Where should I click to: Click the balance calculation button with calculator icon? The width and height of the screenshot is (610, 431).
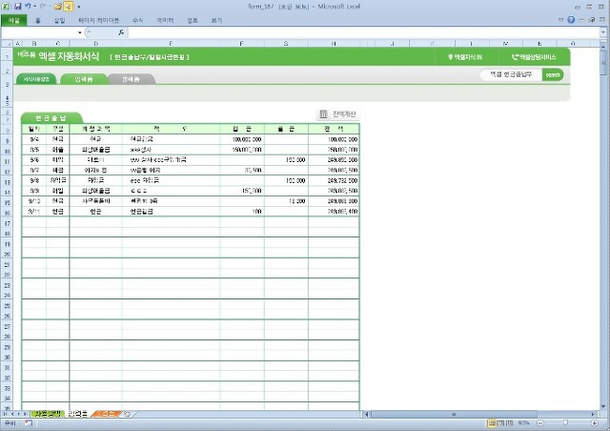337,114
